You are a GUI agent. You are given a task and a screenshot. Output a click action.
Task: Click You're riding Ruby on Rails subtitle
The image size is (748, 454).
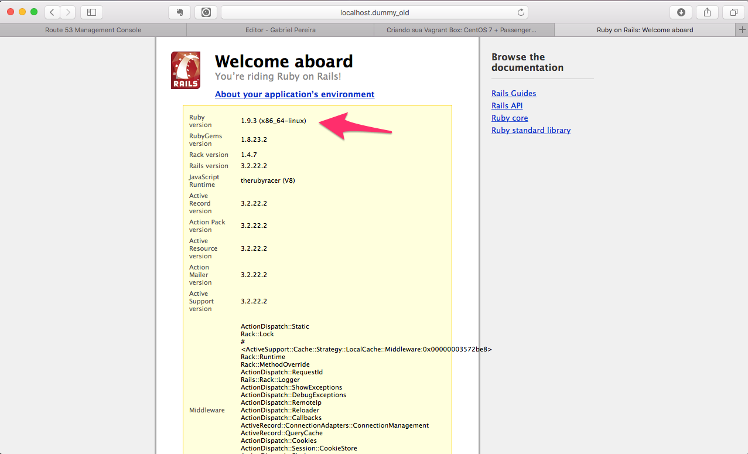point(278,76)
